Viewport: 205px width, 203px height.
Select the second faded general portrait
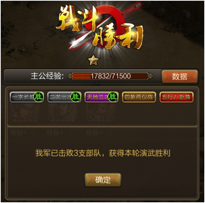[63, 113]
